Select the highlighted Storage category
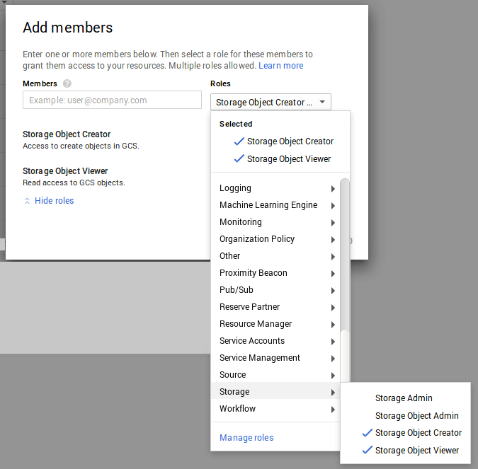 pos(275,392)
